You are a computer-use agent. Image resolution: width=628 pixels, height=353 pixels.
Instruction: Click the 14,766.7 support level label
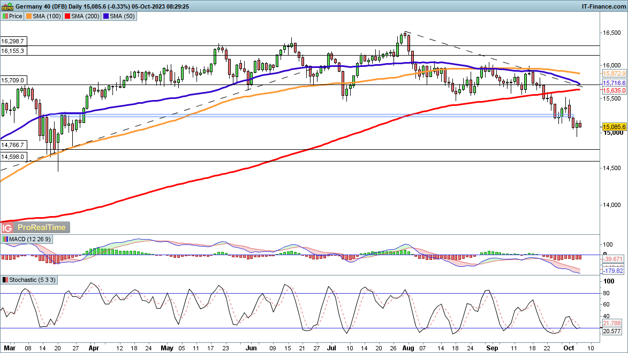(x=13, y=145)
